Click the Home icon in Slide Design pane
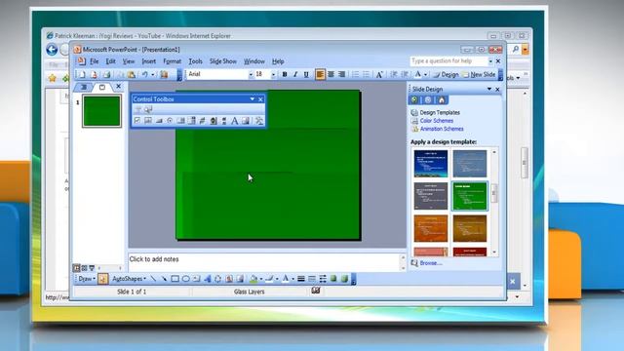The width and height of the screenshot is (624, 351). tap(442, 99)
